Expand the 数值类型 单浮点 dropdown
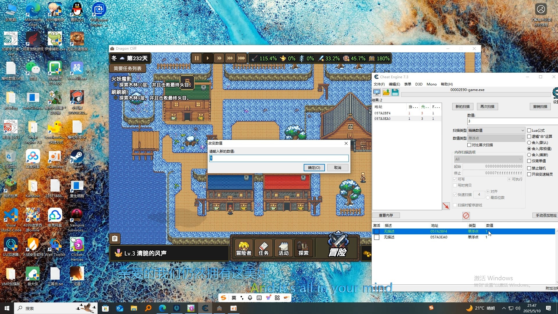The image size is (558, 314). click(496, 138)
